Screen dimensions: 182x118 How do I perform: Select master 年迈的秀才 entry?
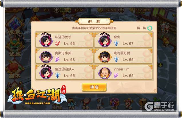(64, 40)
